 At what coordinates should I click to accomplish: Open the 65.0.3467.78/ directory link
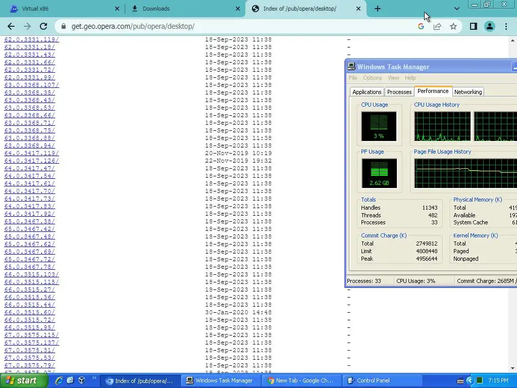point(30,267)
